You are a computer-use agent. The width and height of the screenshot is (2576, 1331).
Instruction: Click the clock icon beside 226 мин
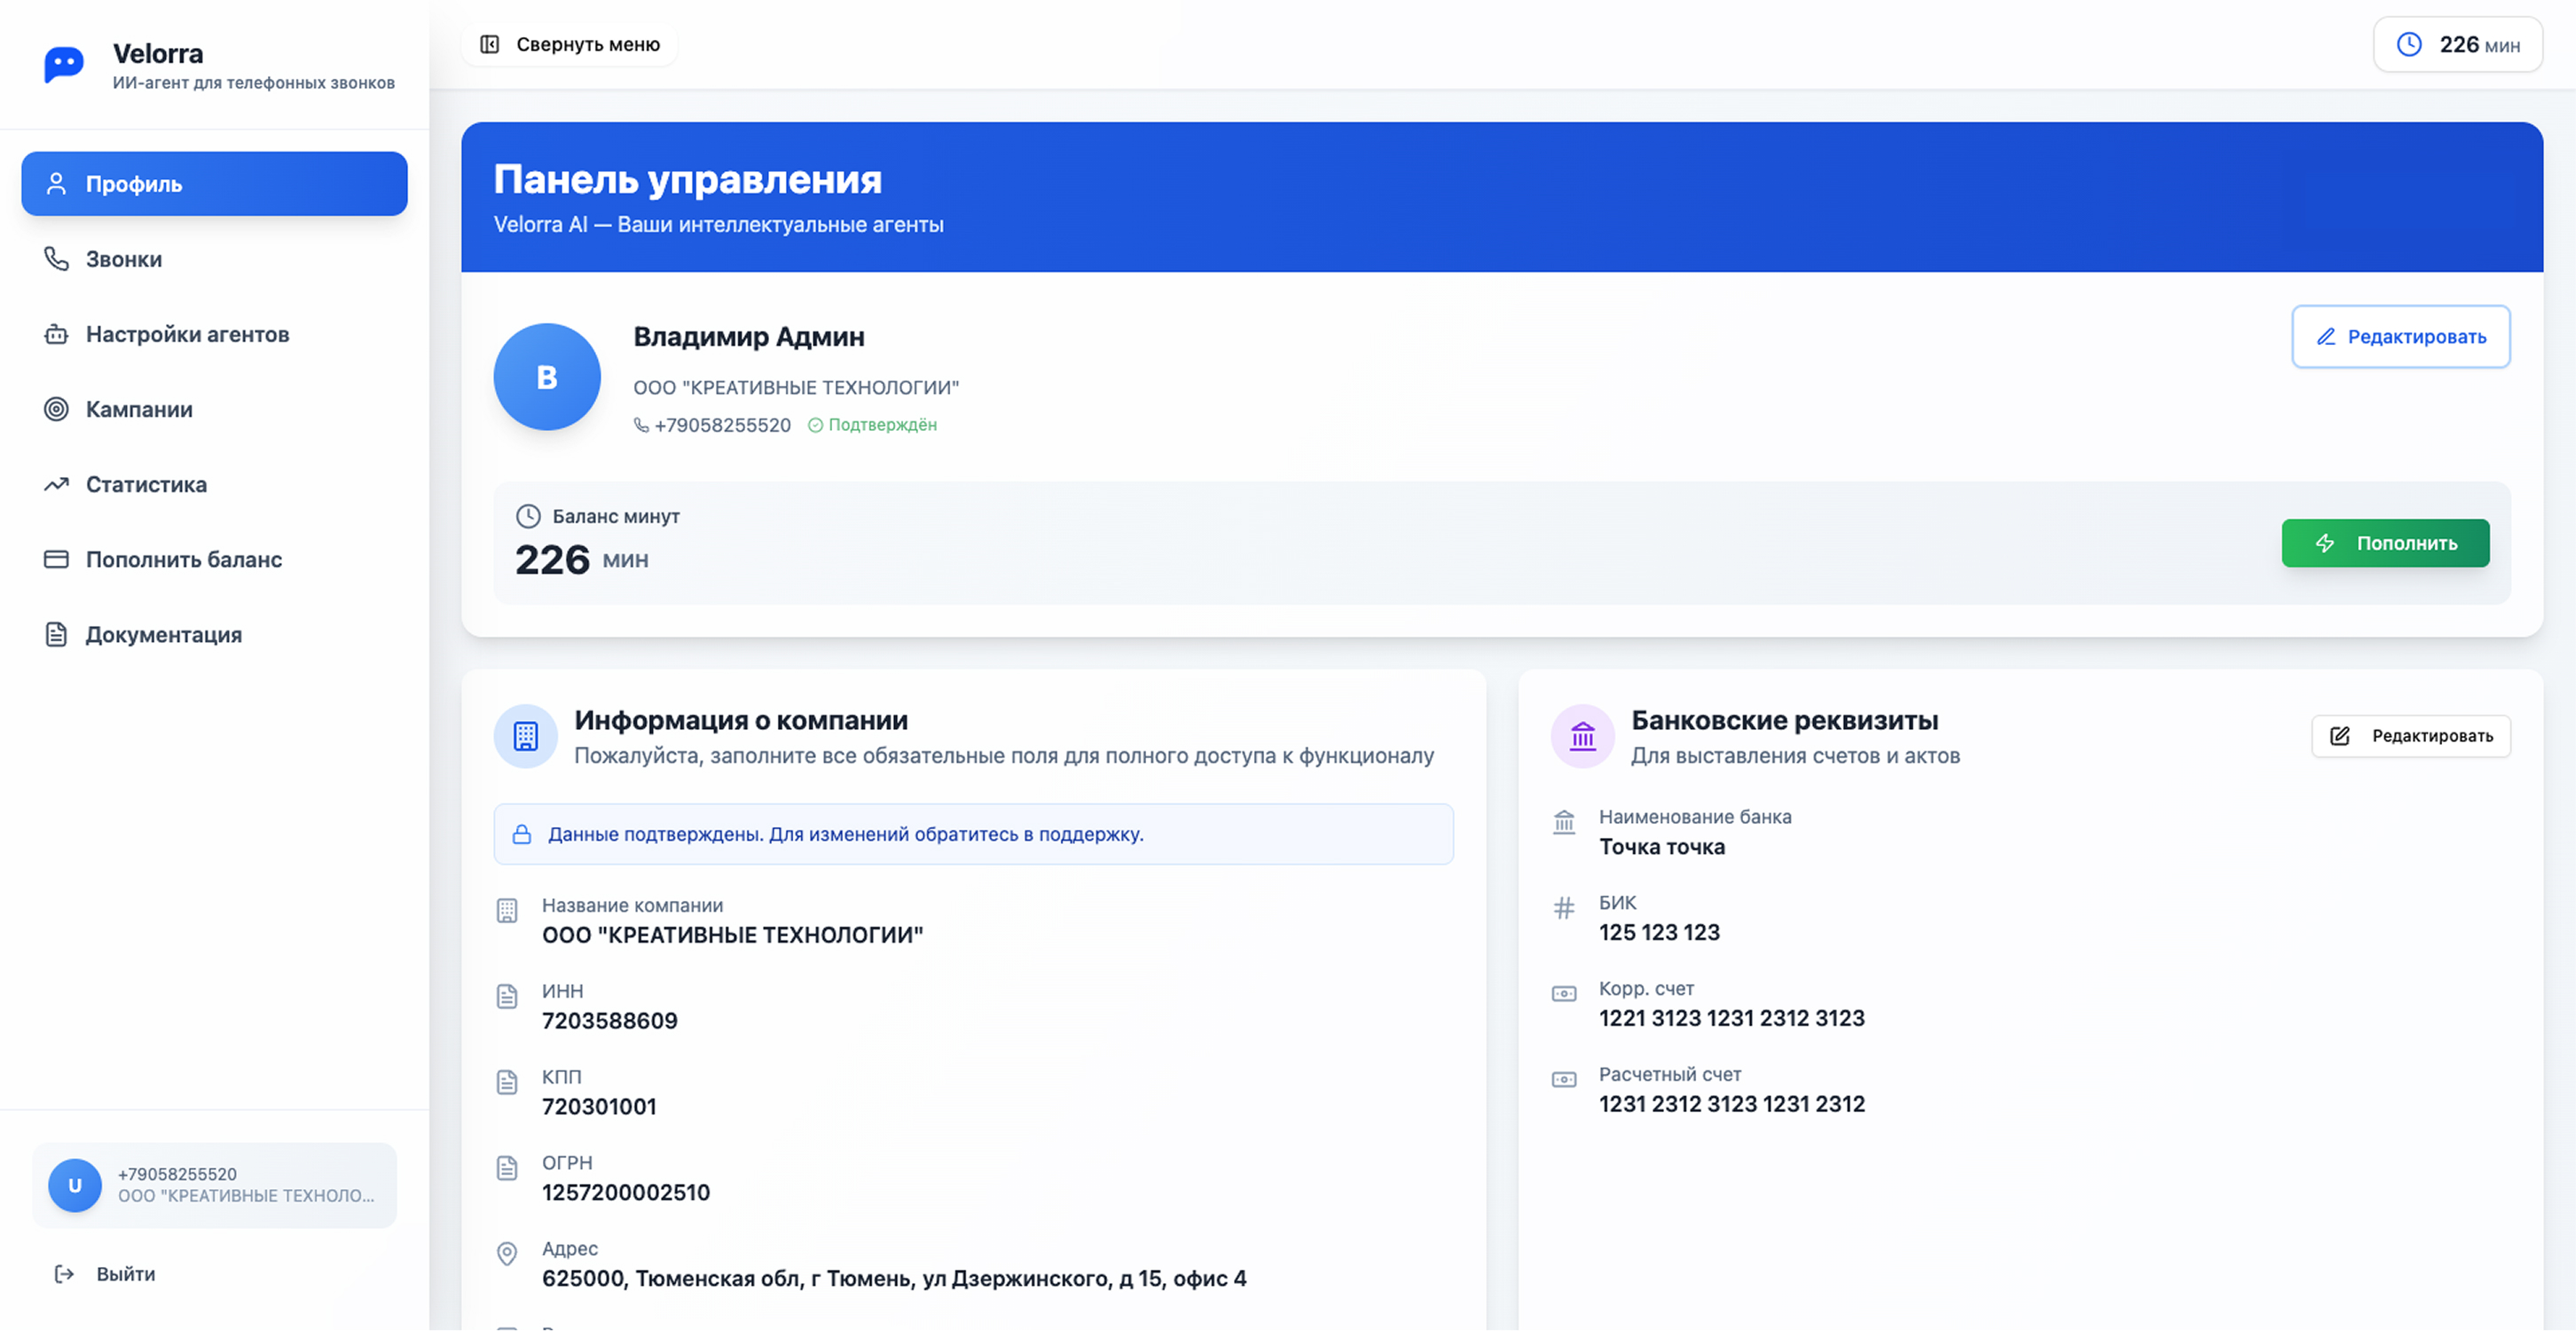(2409, 44)
